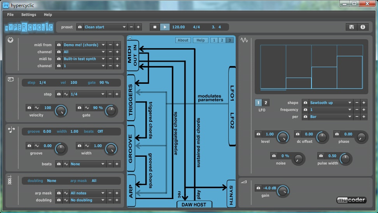378x213 pixels.
Task: Open the Help menu
Action: 48,15
